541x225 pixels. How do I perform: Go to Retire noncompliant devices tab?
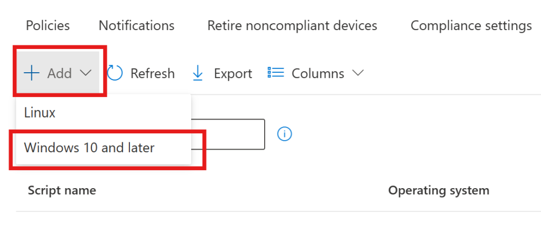292,25
